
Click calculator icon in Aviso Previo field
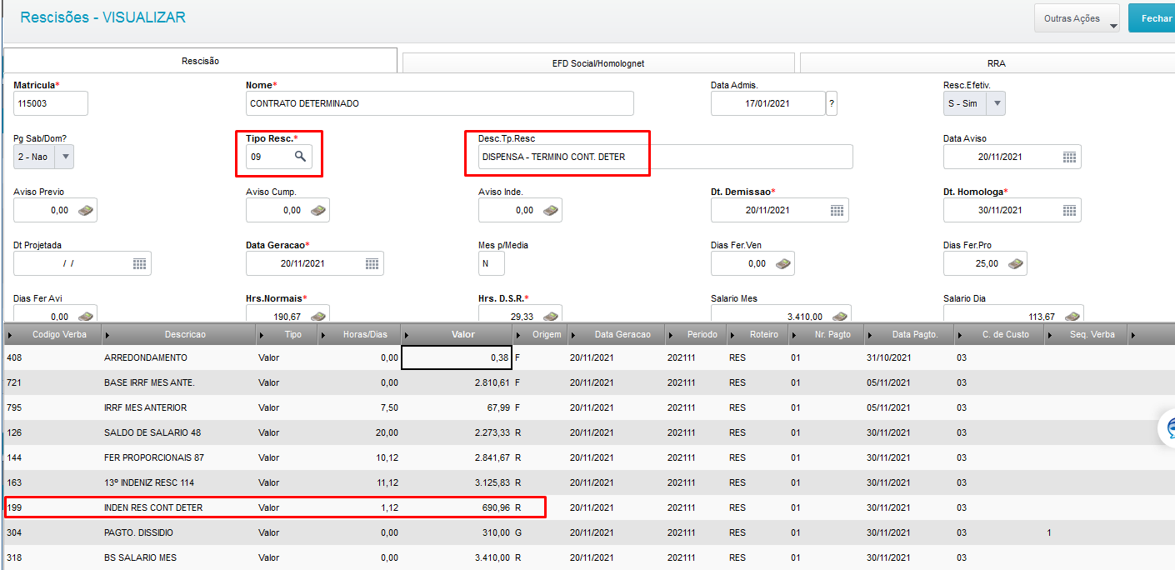coord(86,210)
